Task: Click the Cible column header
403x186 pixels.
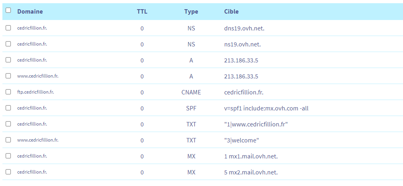Action: 232,12
